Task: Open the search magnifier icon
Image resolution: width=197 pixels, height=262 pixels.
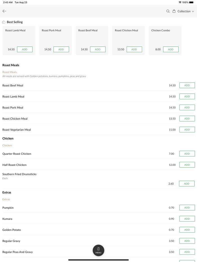Action: point(168,11)
